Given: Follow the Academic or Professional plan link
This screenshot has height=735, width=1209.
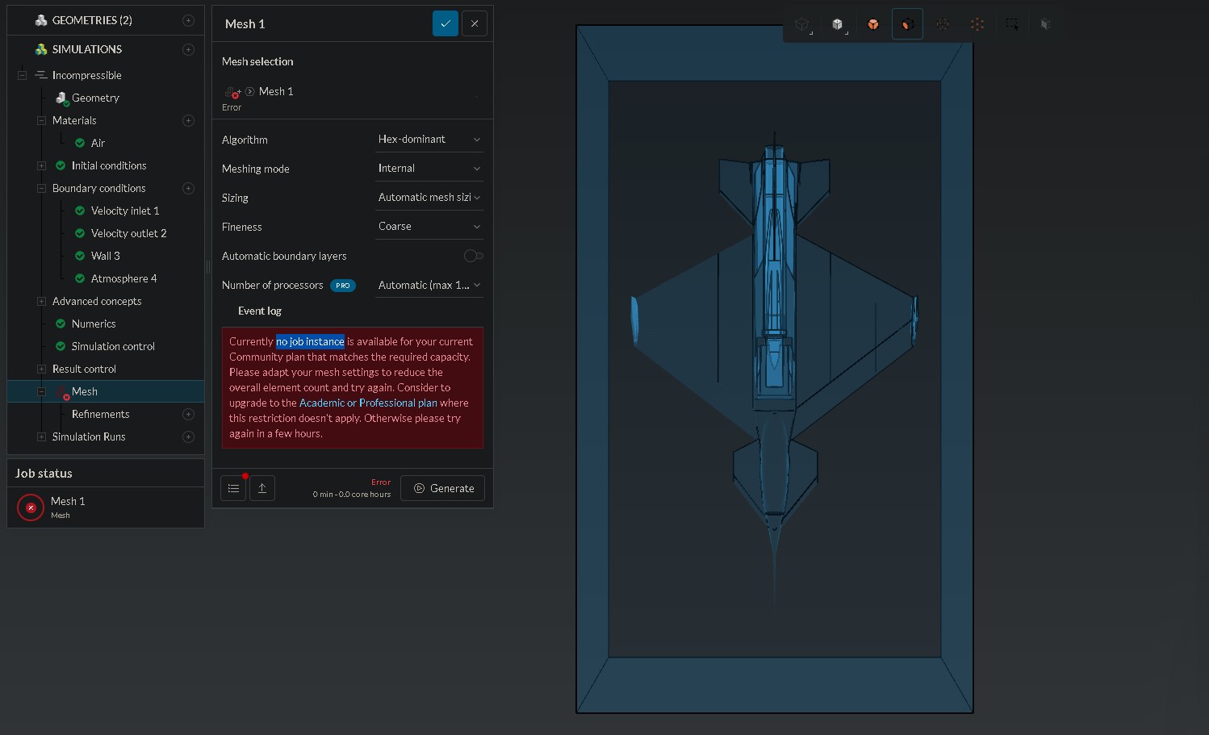Looking at the screenshot, I should pos(368,403).
